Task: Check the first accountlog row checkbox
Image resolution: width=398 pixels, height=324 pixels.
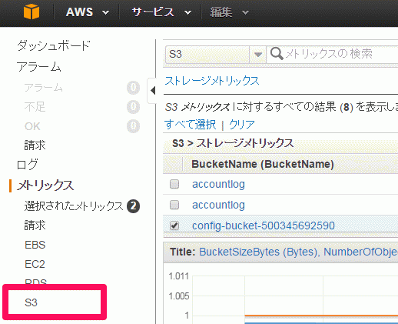Action: (x=174, y=184)
